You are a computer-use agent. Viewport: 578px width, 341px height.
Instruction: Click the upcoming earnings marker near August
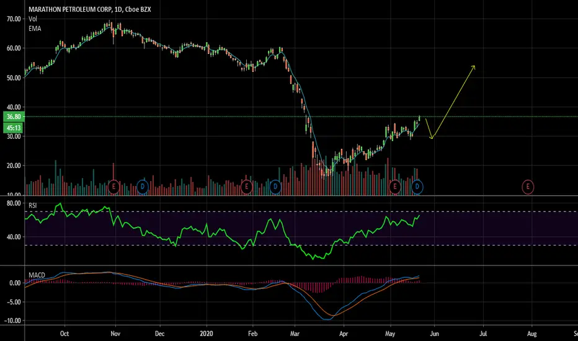point(528,187)
